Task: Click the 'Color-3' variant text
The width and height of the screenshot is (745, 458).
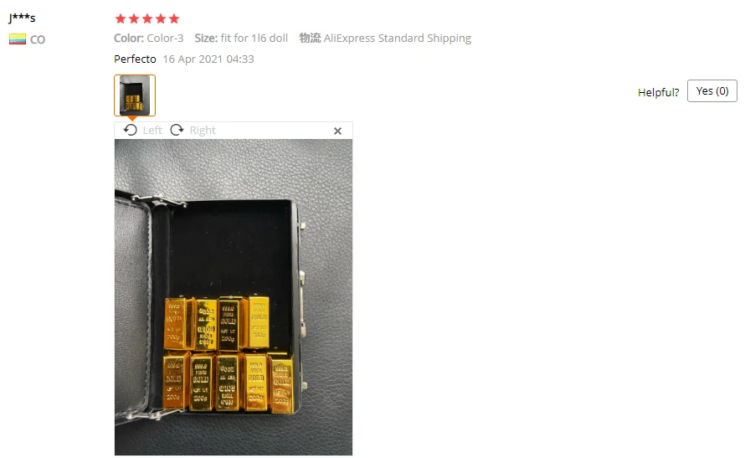Action: [165, 38]
